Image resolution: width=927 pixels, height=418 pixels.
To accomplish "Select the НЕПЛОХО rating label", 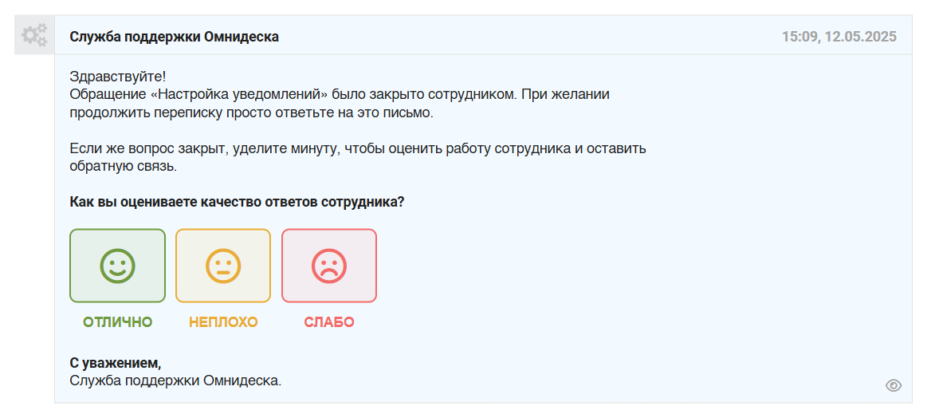I will [223, 322].
